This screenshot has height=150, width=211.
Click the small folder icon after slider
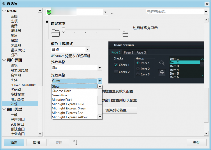[125, 34]
